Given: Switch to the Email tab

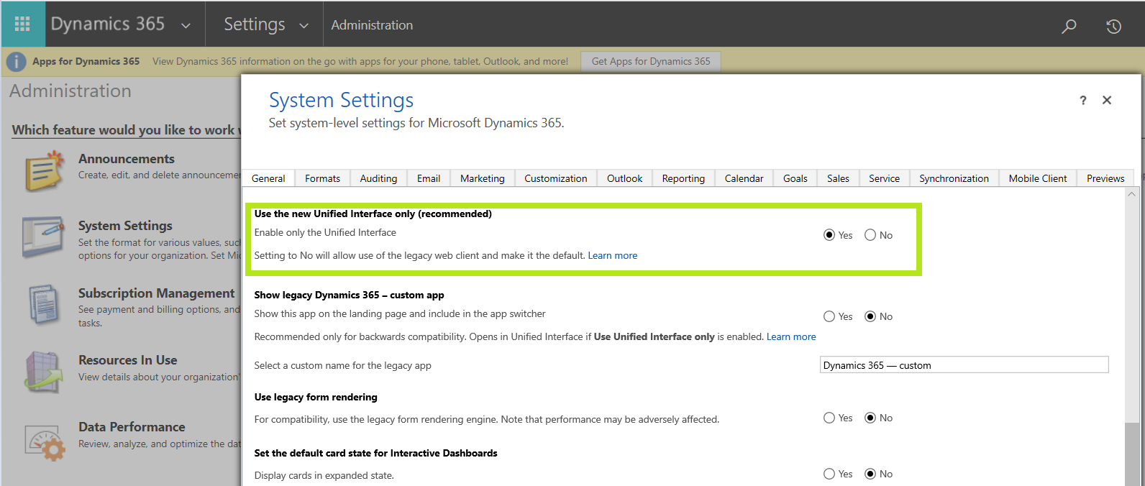Looking at the screenshot, I should coord(429,178).
